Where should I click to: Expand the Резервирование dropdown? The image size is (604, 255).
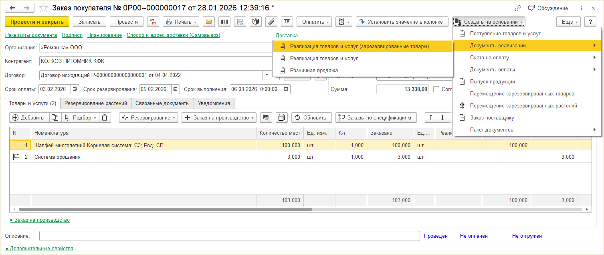coord(149,117)
